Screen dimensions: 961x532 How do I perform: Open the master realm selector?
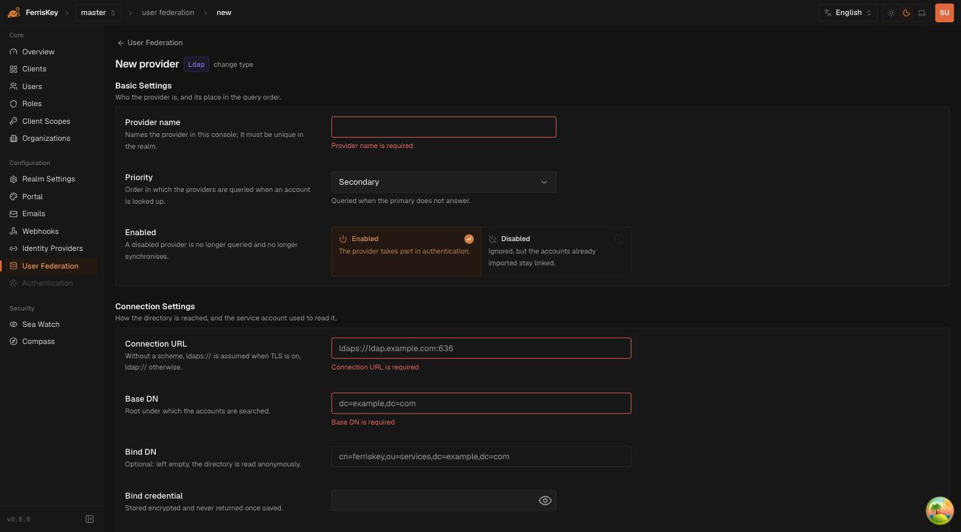(98, 12)
